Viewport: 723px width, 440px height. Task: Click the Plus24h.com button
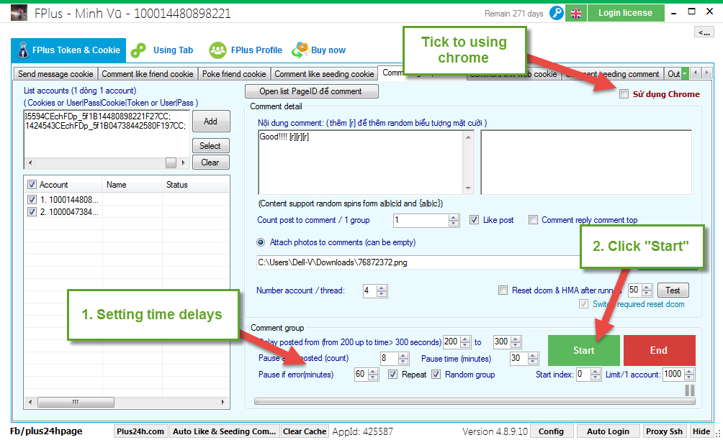(140, 431)
